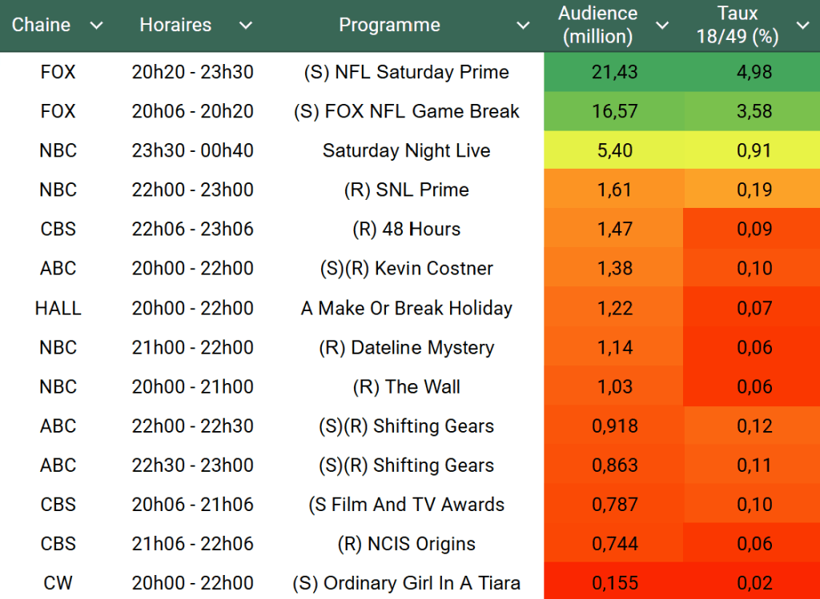Viewport: 820px width, 599px height.
Task: Select the Ordinary Girl In A Tiara cell
Action: pyautogui.click(x=406, y=583)
